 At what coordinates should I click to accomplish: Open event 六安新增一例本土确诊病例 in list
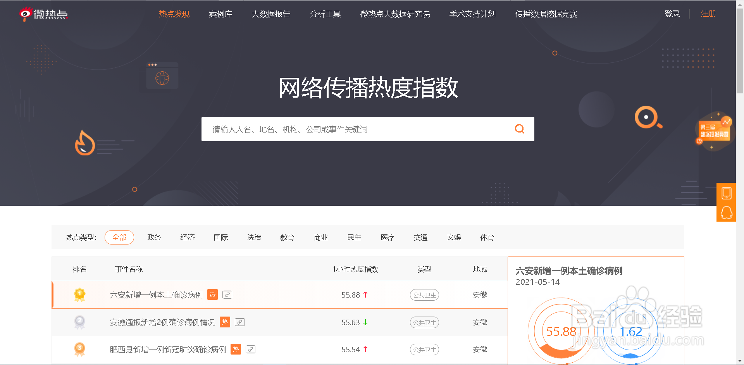coord(156,295)
